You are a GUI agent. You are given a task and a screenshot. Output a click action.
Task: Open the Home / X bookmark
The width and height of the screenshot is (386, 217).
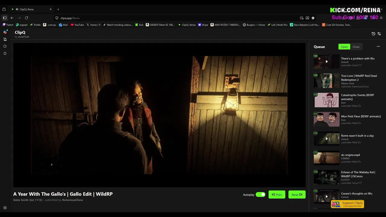[93, 25]
